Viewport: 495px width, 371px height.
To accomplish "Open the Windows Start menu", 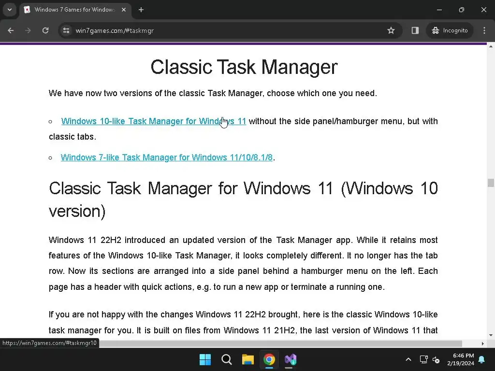I will click(205, 359).
